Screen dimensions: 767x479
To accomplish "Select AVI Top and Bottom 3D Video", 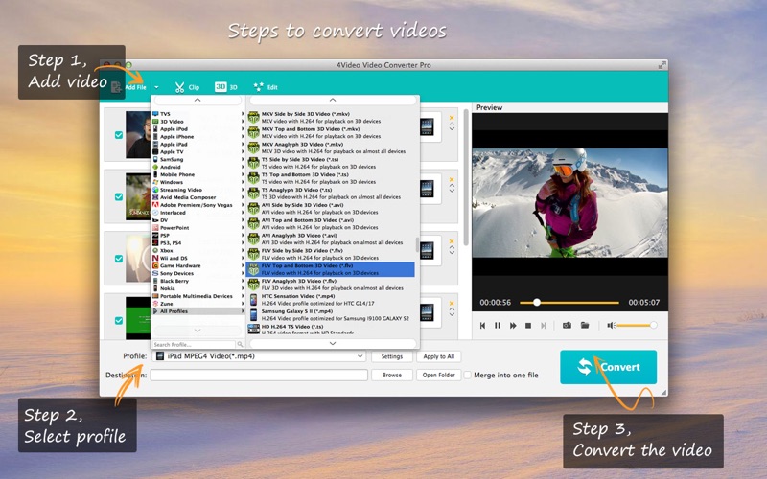I will 331,223.
